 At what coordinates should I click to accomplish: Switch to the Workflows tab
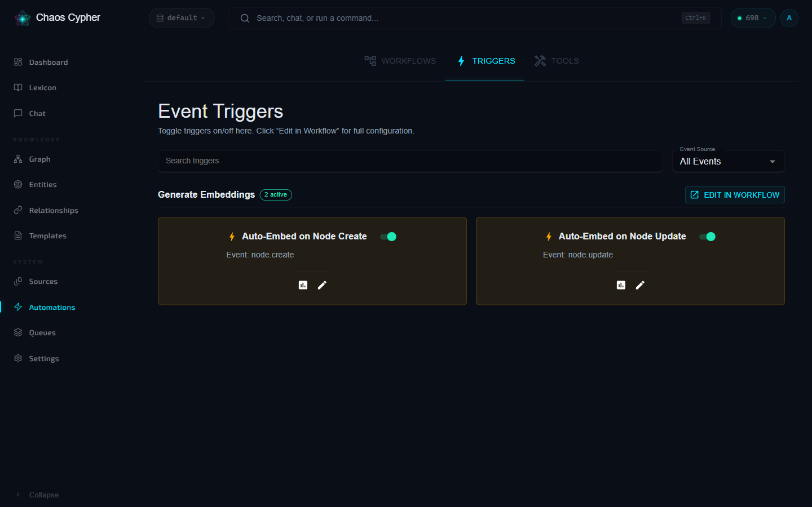pos(400,61)
